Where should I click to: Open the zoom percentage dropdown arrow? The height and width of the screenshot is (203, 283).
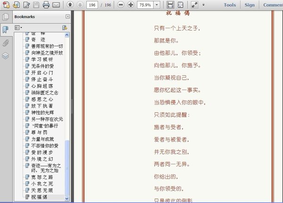[157, 5]
